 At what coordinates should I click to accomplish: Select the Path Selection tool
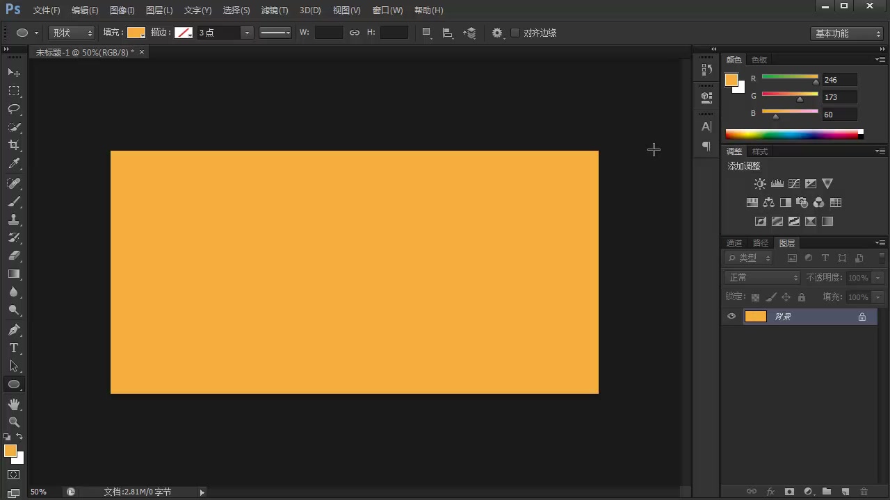click(14, 366)
